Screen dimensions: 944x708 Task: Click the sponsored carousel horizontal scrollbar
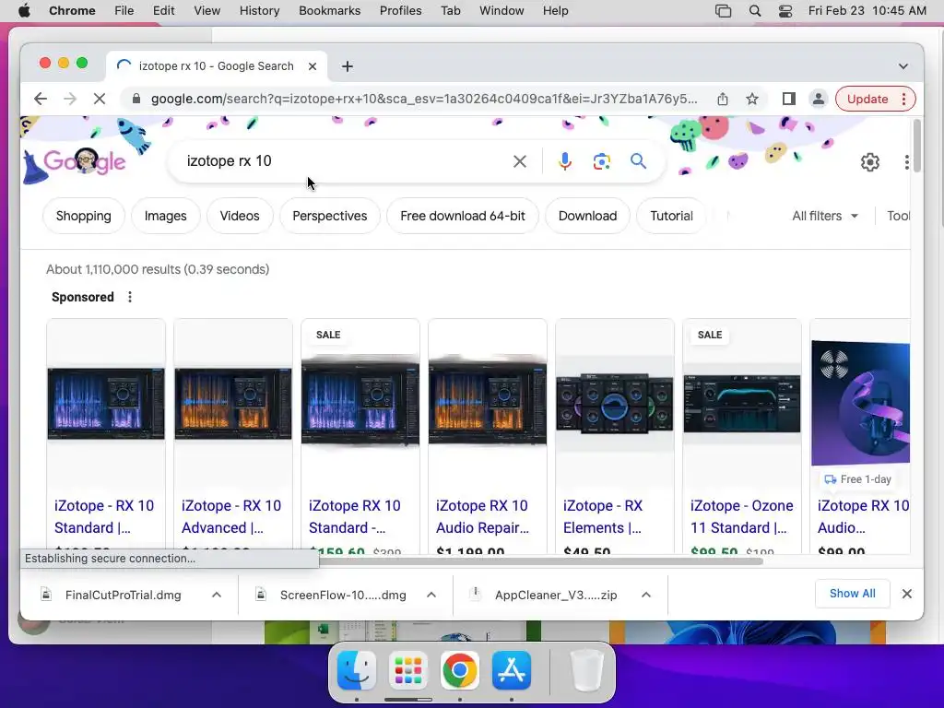point(540,561)
